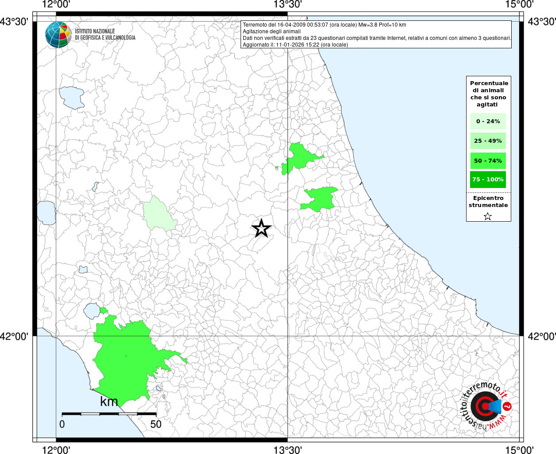Click the top 15°00' longitude label
Screen dimensions: 556x454
pyautogui.click(x=519, y=5)
